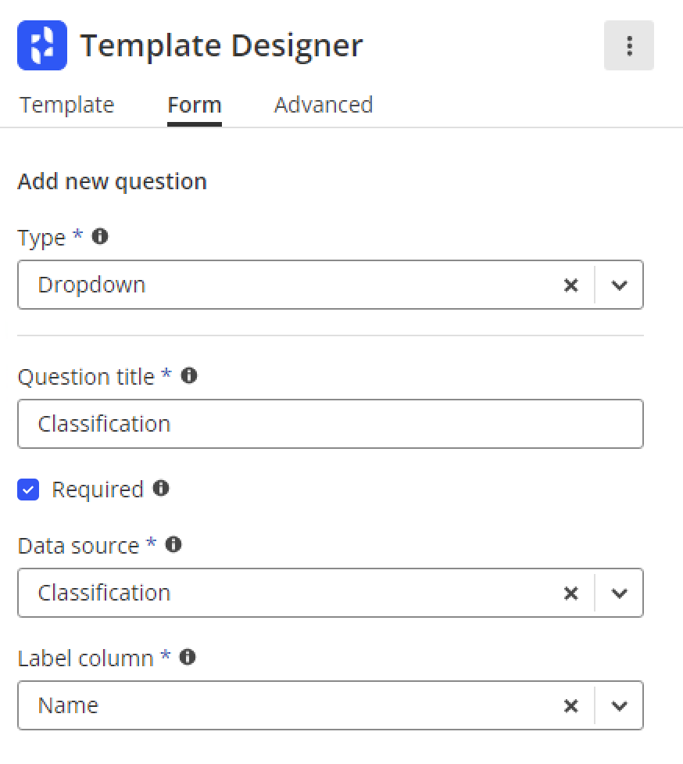Uncheck the Required checkbox
Viewport: 683px width, 764px height.
(x=28, y=490)
